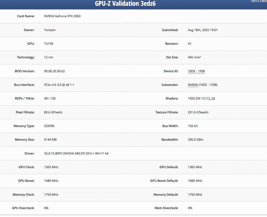The image size is (267, 217).
Task: Select bandwidth value 336.0 GB/s
Action: [196, 140]
